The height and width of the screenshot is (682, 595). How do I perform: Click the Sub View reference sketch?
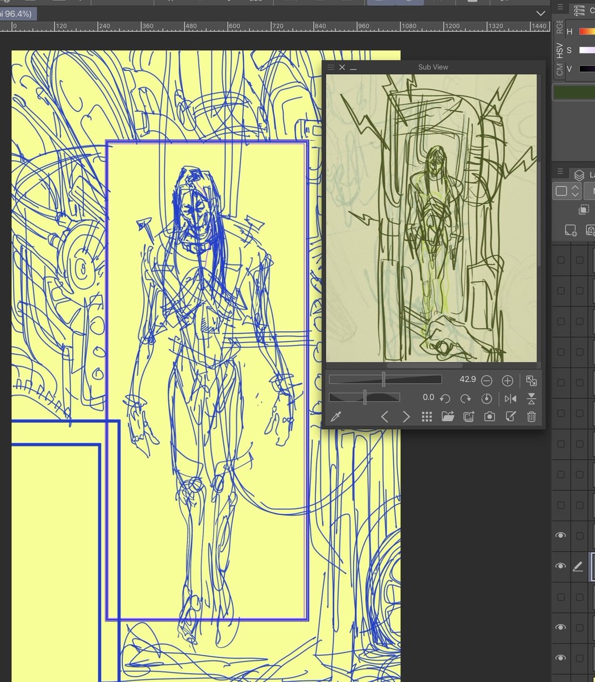pos(431,218)
